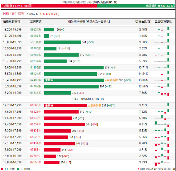
Task: Click warrant code 59786熊
Action: click(36, 48)
